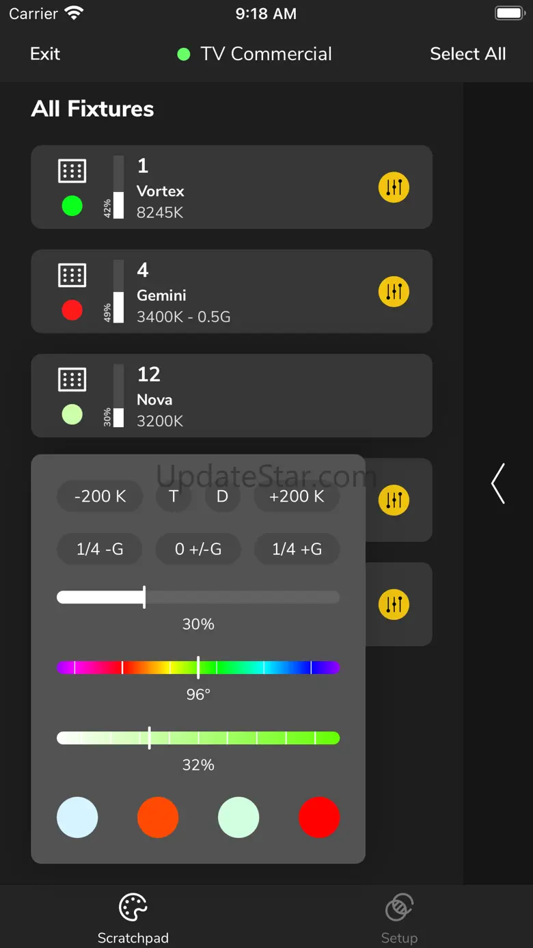Tap Select All fixtures
The width and height of the screenshot is (533, 948).
[x=467, y=54]
